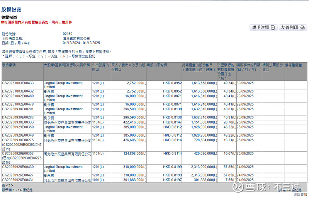Open form serial DA20250930E00283
This screenshot has width=309, height=197.
18,117
